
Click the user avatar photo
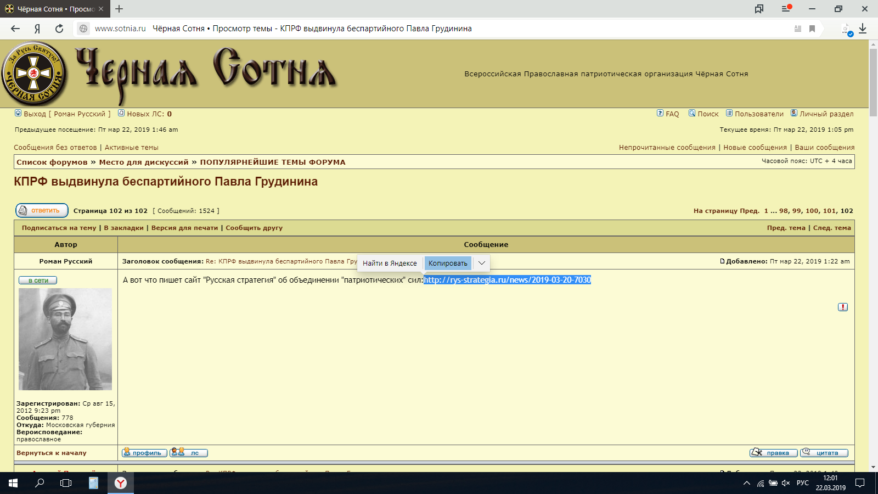coord(65,339)
